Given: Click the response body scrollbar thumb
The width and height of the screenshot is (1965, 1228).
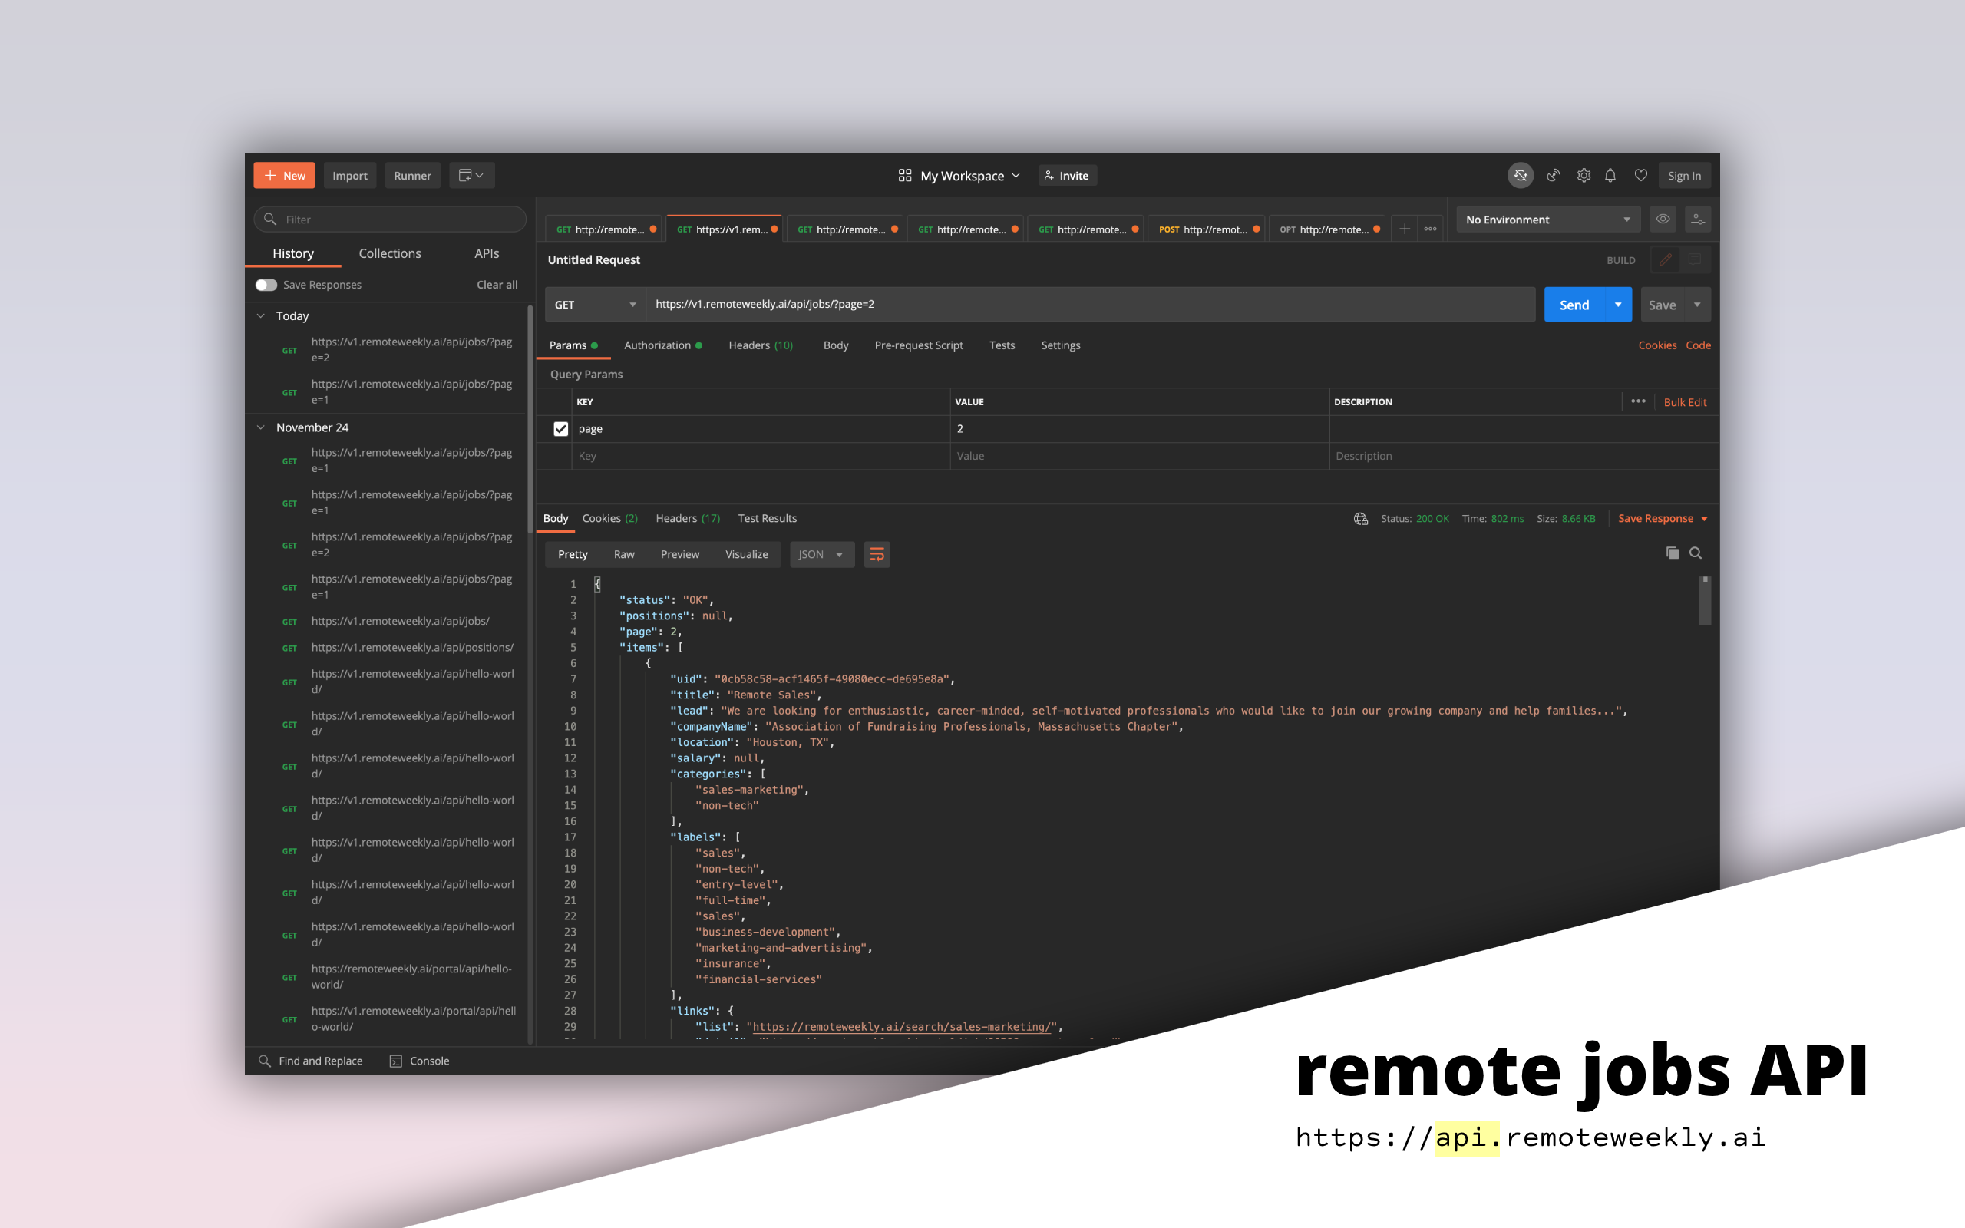Looking at the screenshot, I should [x=1705, y=601].
